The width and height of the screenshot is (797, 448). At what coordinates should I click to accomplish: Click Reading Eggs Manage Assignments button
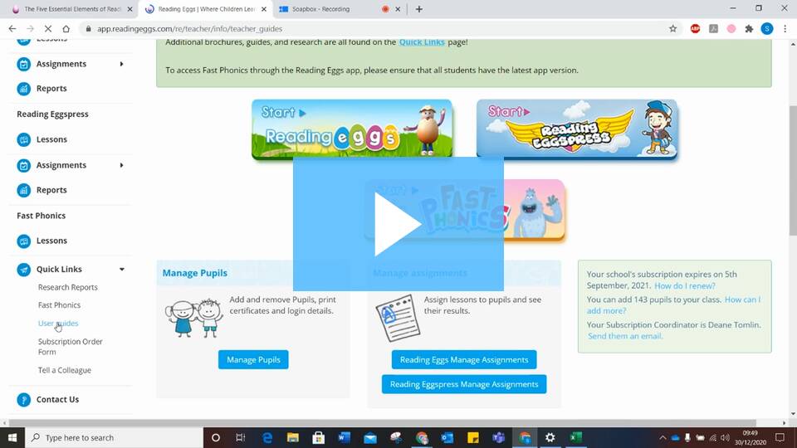click(x=464, y=359)
